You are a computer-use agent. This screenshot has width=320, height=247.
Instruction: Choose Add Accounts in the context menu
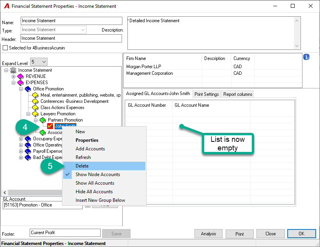click(x=104, y=149)
